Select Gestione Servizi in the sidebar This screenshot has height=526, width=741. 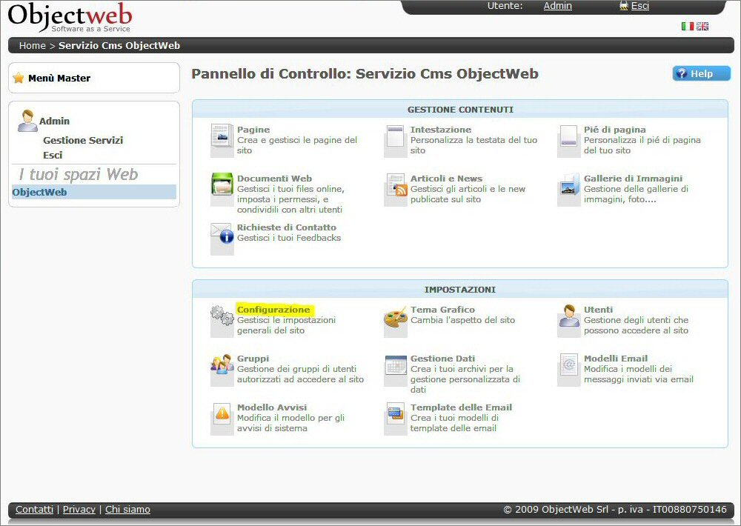pyautogui.click(x=83, y=140)
